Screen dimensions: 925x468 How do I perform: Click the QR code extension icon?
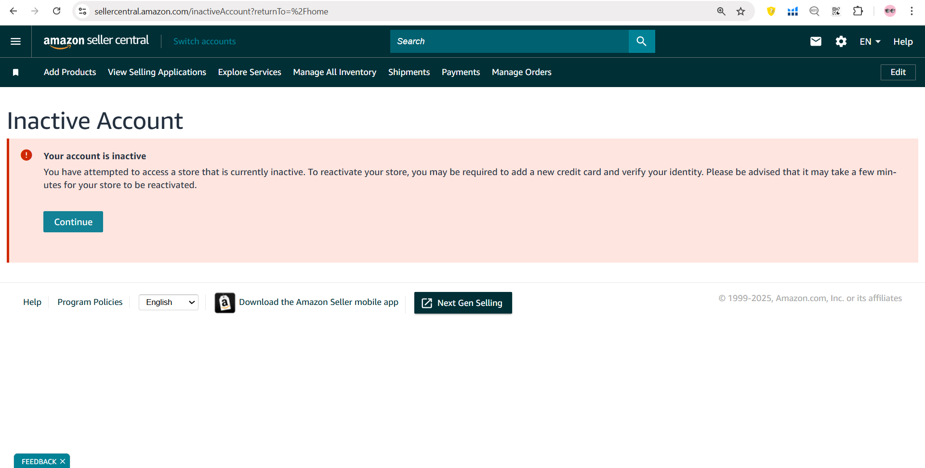(836, 11)
